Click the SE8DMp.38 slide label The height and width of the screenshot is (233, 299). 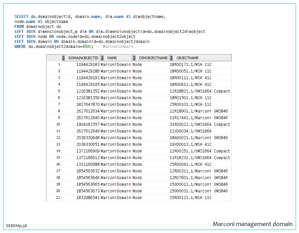point(16,226)
